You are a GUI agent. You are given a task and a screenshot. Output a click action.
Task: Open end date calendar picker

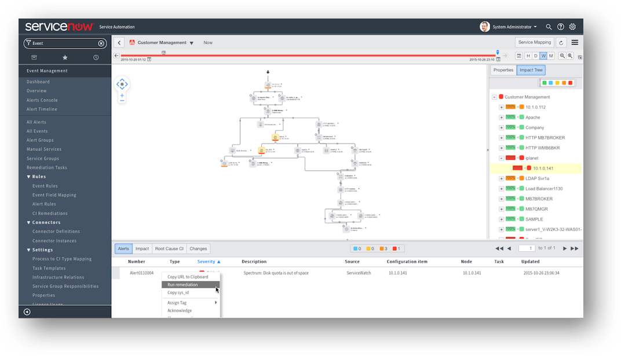coord(498,59)
